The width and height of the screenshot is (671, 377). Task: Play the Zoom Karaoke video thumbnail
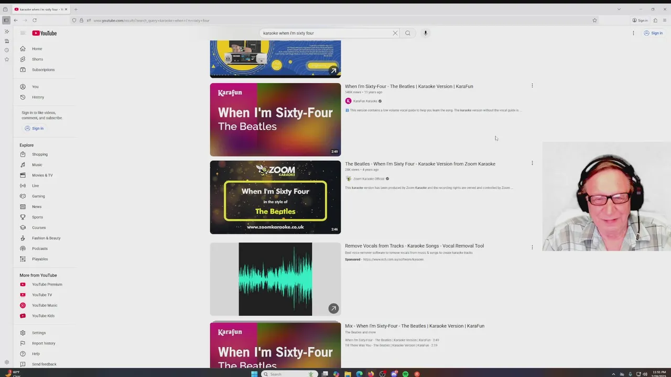[x=275, y=197]
